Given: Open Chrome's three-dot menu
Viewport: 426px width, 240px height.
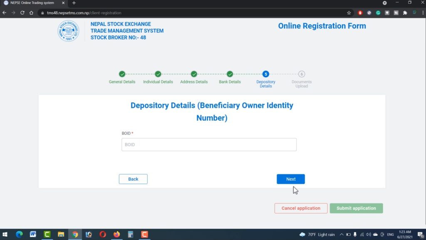Looking at the screenshot, I should pyautogui.click(x=423, y=13).
